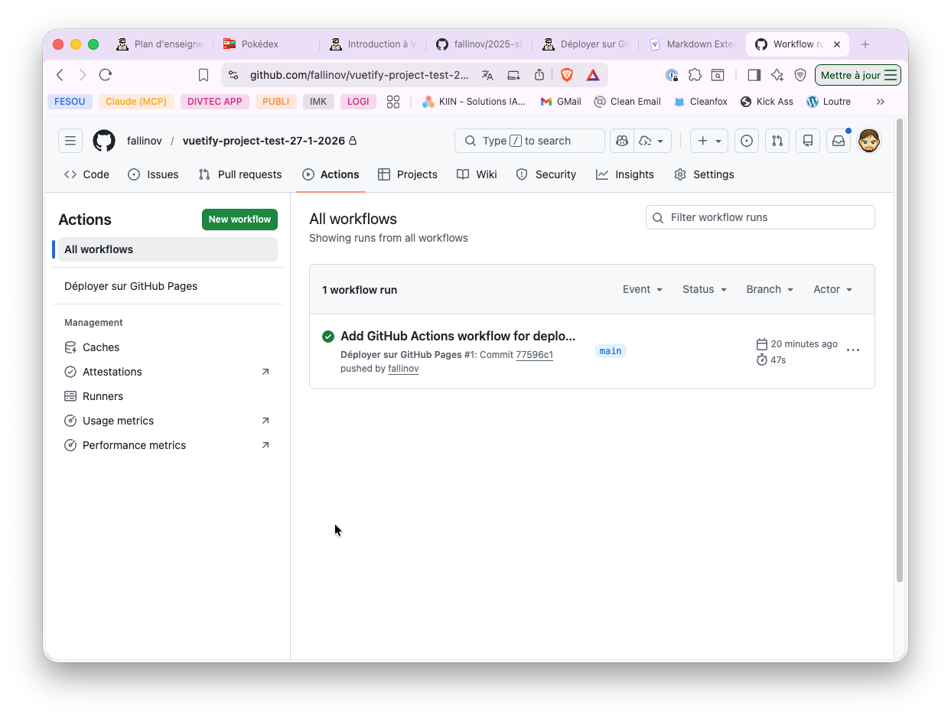Screen dimensions: 951x719
Task: Click the pull requests icon in header
Action: [x=777, y=141]
